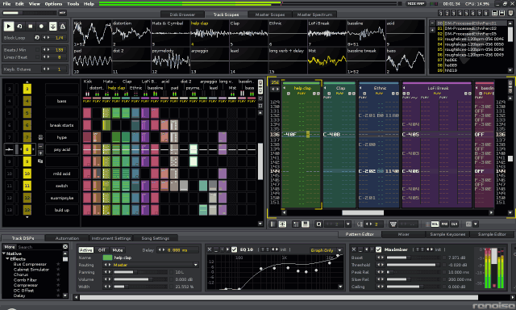Adjust Maximizer Boost slider
The height and width of the screenshot is (310, 516).
pos(414,258)
